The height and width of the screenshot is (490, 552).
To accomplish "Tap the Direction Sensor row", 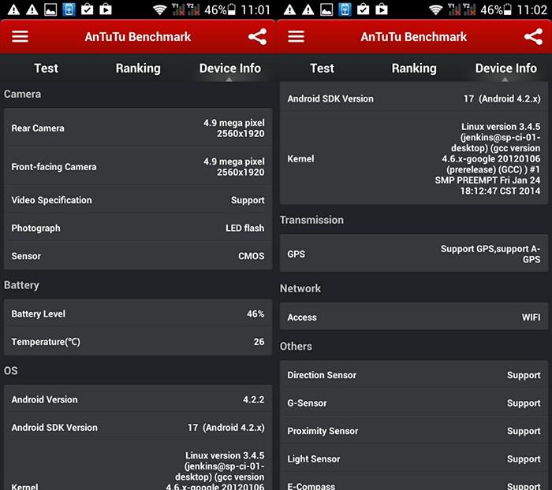I will click(x=414, y=375).
